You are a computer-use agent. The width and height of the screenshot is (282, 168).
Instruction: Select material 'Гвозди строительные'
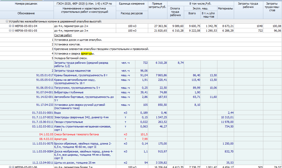click(x=68, y=122)
